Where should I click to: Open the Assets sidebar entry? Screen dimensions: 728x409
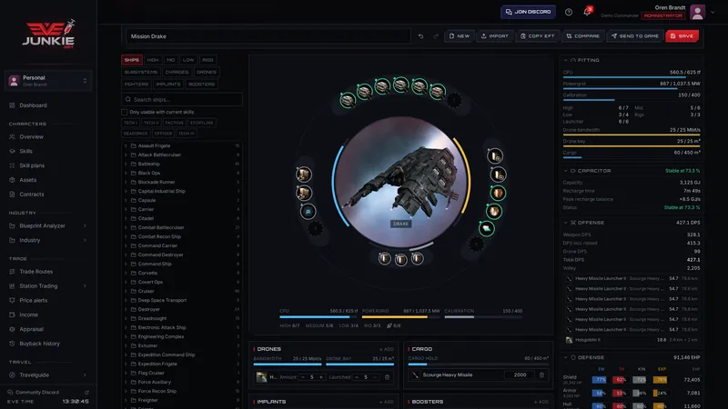coord(27,180)
